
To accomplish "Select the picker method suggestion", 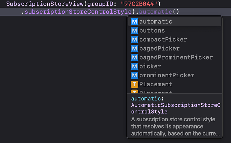I will click(175, 66).
